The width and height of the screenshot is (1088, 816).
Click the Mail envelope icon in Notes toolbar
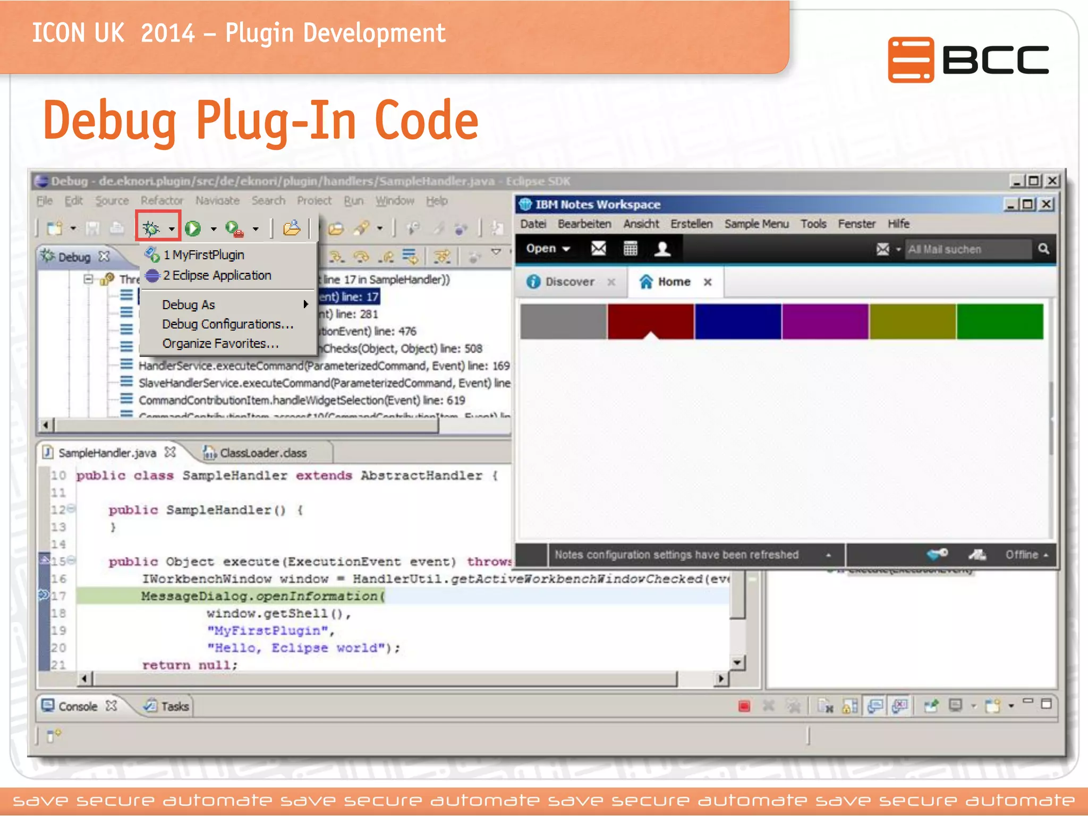(598, 249)
